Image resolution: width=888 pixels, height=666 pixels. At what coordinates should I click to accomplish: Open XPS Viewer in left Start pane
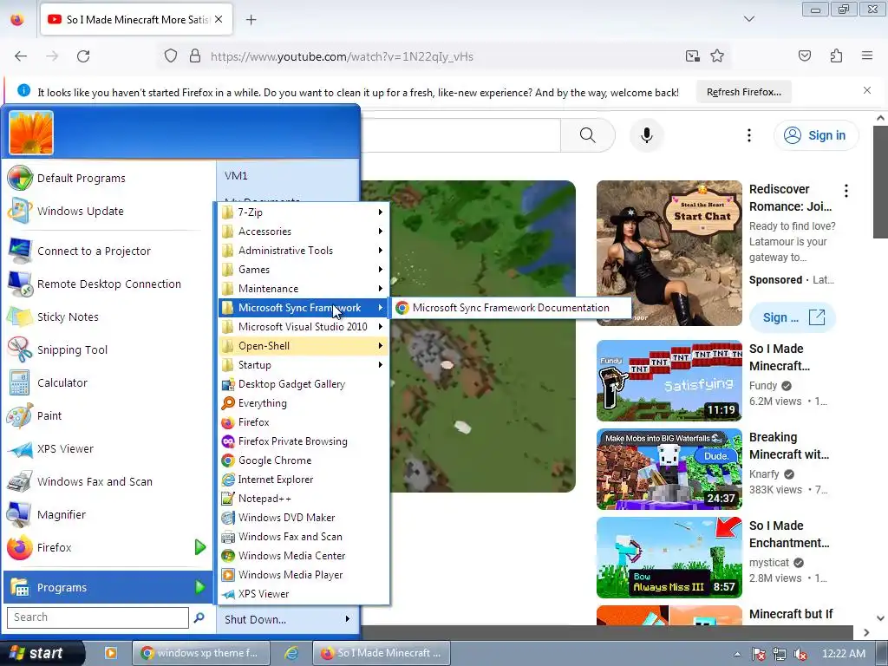[x=108, y=449]
